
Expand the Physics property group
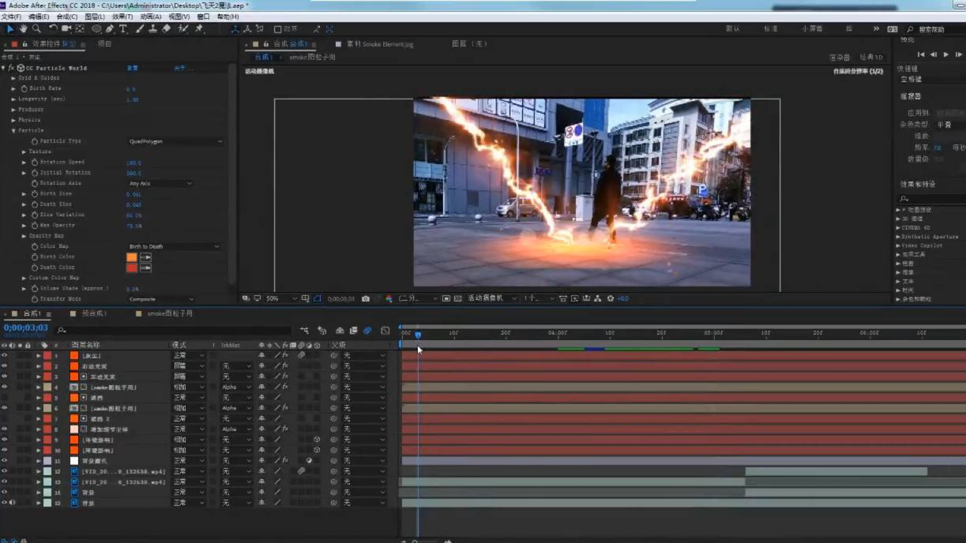(14, 120)
